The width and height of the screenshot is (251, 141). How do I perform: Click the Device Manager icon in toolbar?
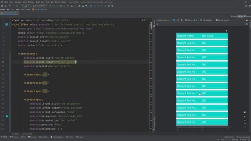coord(83,6)
